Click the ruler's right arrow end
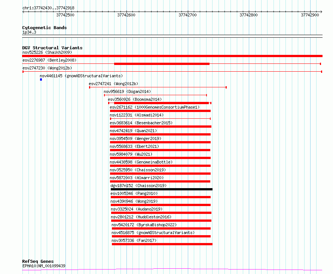333x274 pixels. click(x=321, y=12)
